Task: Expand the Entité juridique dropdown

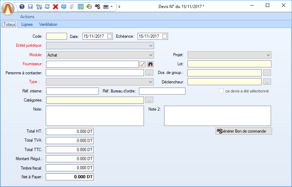Action: (x=151, y=45)
